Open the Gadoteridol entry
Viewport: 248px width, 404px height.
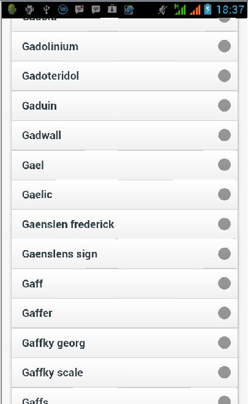click(x=124, y=76)
